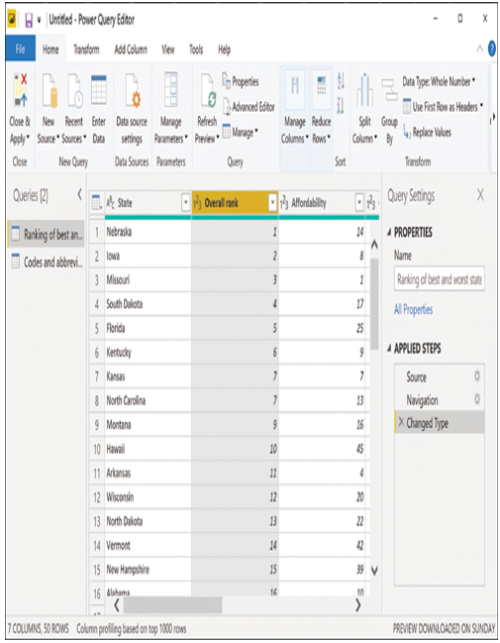Sort descending with the Z-A icon
Image resolution: width=500 pixels, height=643 pixels.
click(x=341, y=105)
